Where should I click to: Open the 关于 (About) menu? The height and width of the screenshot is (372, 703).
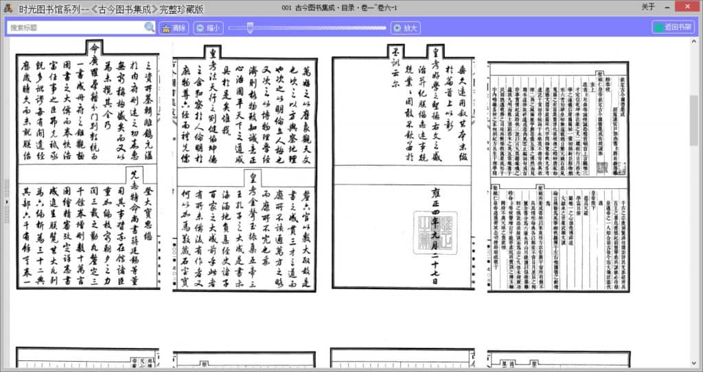point(648,7)
